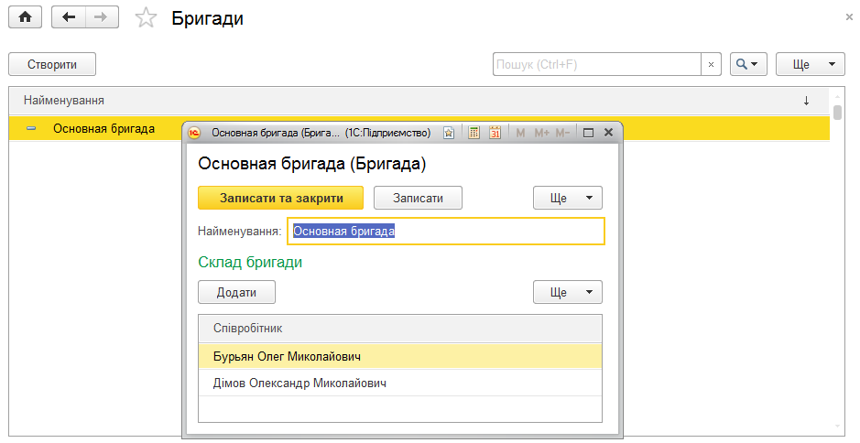This screenshot has width=860, height=443.
Task: Add dialog to favorites via title bar star
Action: click(x=449, y=133)
